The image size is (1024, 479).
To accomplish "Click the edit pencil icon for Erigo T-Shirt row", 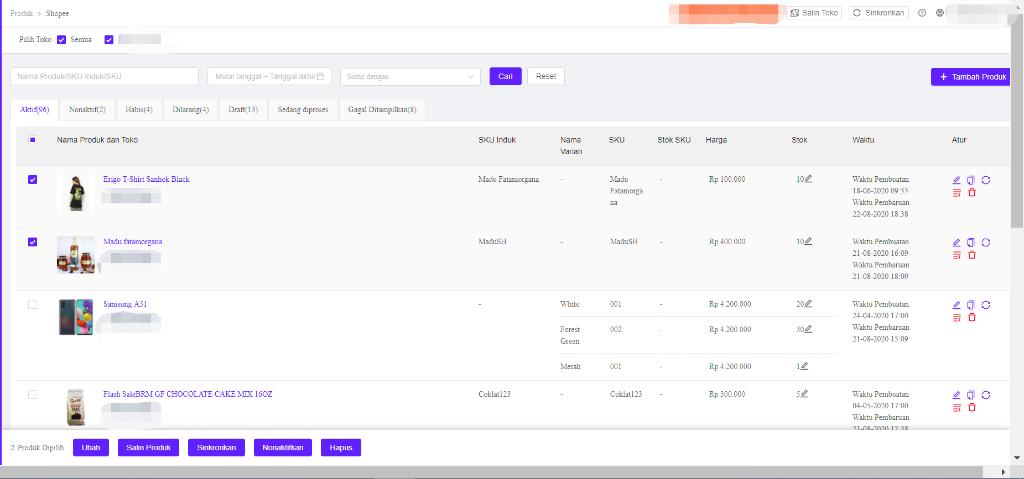I will tap(957, 180).
